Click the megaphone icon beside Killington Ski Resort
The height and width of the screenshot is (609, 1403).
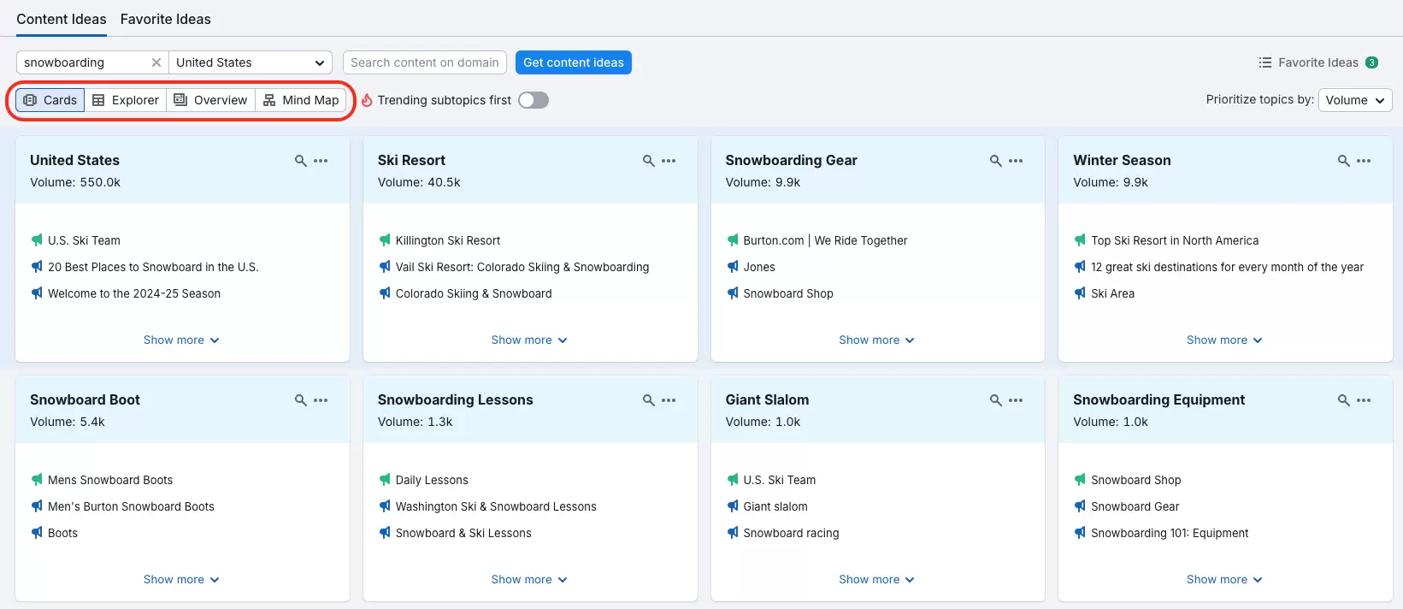(x=385, y=240)
